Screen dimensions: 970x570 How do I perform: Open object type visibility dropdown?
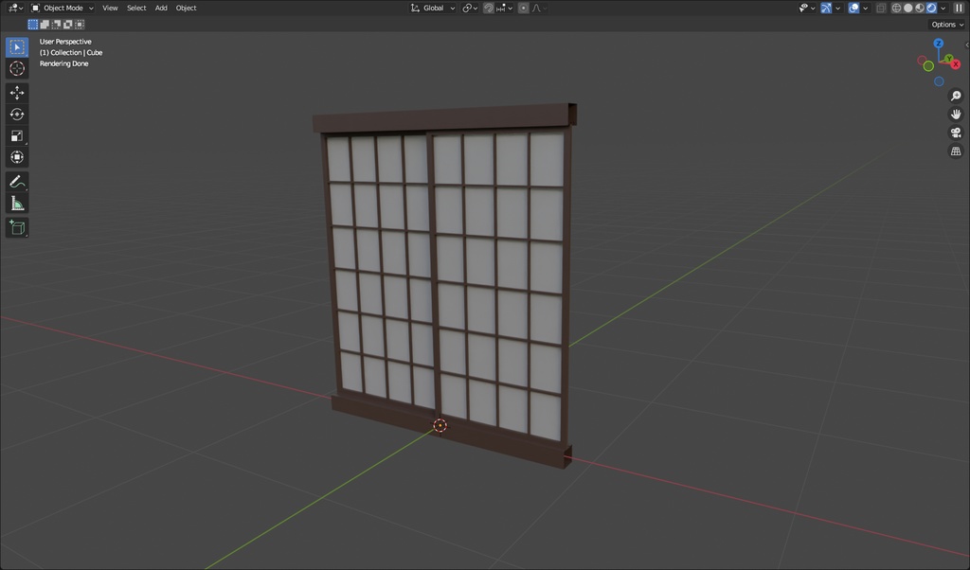pyautogui.click(x=807, y=8)
